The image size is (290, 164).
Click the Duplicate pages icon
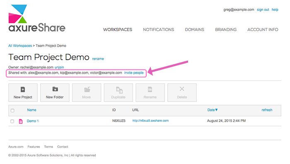click(119, 90)
